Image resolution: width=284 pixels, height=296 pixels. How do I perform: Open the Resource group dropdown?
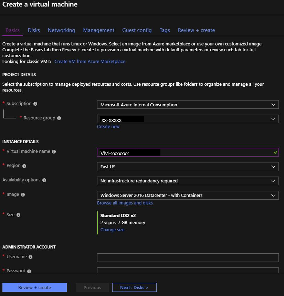coord(188,119)
